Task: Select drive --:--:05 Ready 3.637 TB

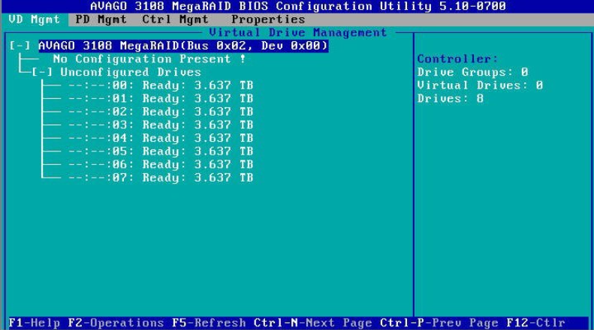Action: (161, 151)
